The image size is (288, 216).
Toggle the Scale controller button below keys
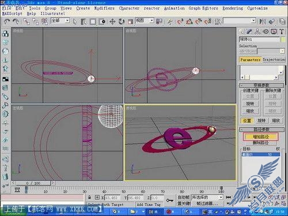point(276,120)
